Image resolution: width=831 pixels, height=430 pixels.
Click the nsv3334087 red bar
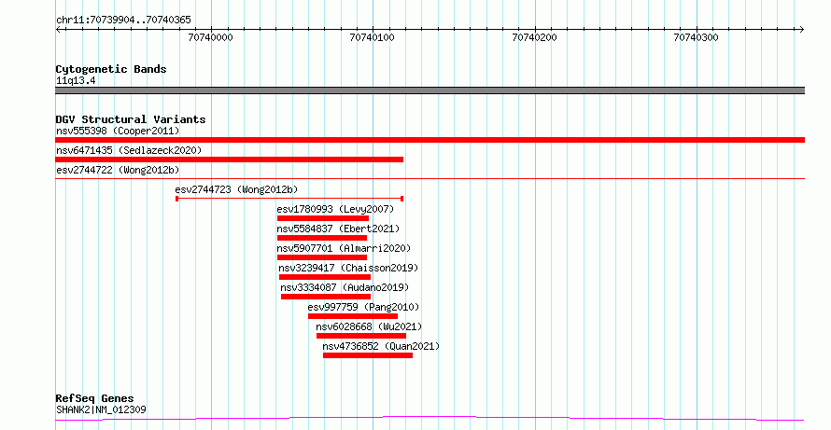[x=326, y=297]
